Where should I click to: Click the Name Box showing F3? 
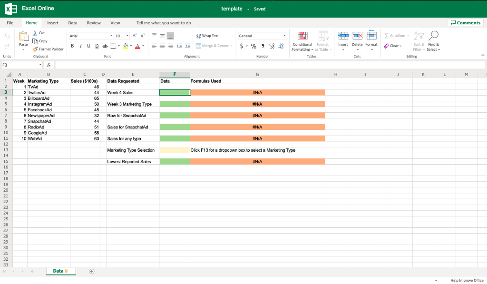[x=21, y=65]
